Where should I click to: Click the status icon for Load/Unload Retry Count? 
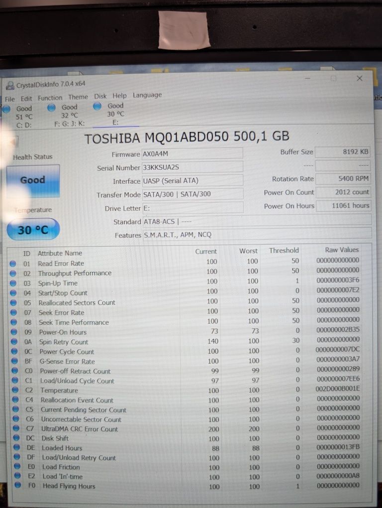pos(17,457)
